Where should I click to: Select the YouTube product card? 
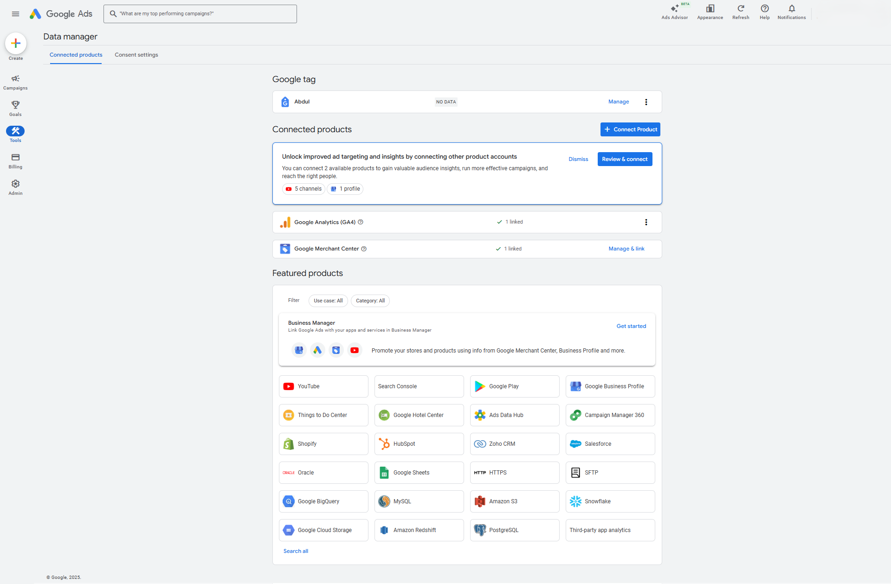(323, 386)
